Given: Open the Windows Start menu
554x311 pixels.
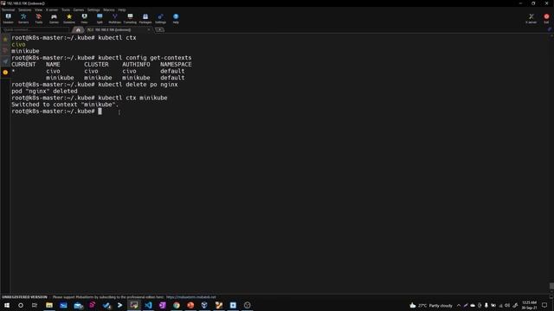Looking at the screenshot, I should coord(7,305).
